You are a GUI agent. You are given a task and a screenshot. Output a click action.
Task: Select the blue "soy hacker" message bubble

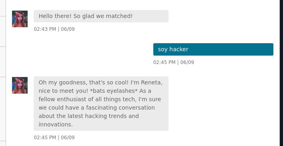[x=213, y=49]
